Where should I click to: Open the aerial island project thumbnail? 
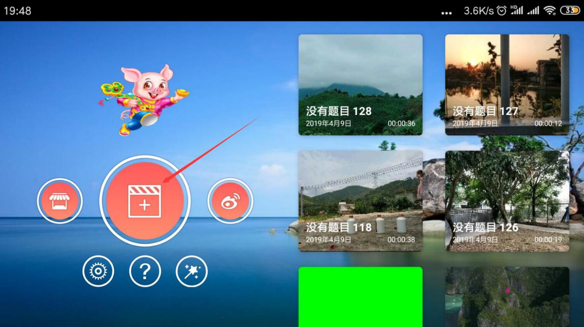click(x=507, y=297)
